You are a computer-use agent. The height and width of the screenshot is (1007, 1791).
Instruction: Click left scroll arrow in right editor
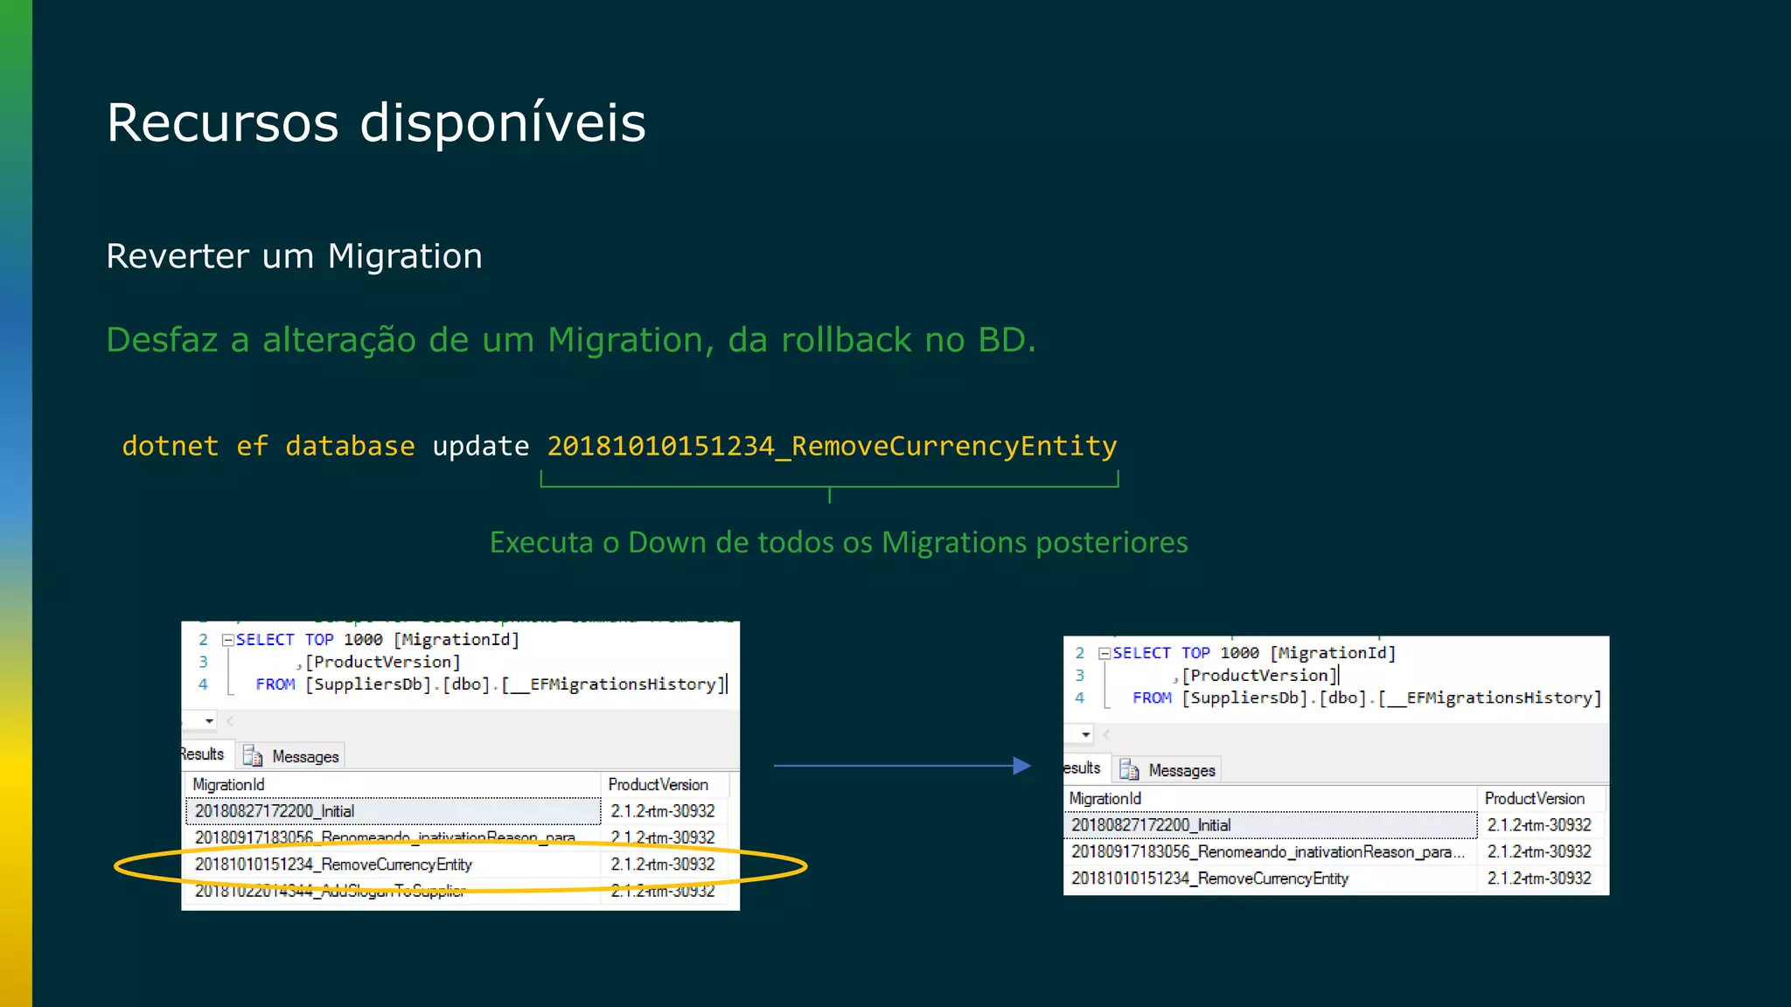pyautogui.click(x=1106, y=734)
